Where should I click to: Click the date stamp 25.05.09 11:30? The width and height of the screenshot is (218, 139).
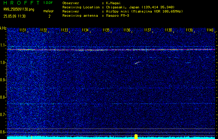tap(15, 16)
